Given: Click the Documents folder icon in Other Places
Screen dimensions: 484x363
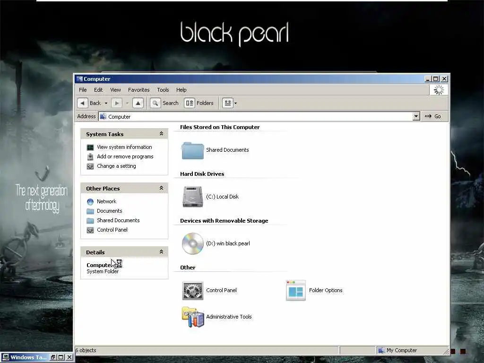Looking at the screenshot, I should click(x=90, y=211).
